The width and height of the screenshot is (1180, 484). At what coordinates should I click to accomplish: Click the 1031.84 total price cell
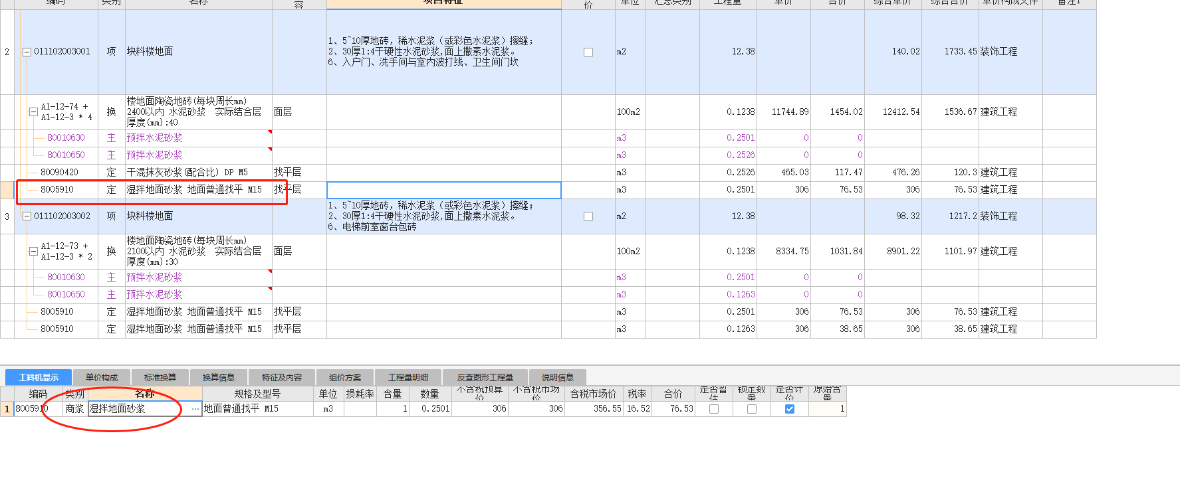838,252
